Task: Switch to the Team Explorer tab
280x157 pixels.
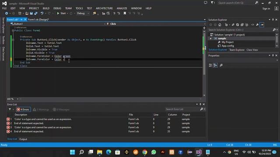Action: 237,50
